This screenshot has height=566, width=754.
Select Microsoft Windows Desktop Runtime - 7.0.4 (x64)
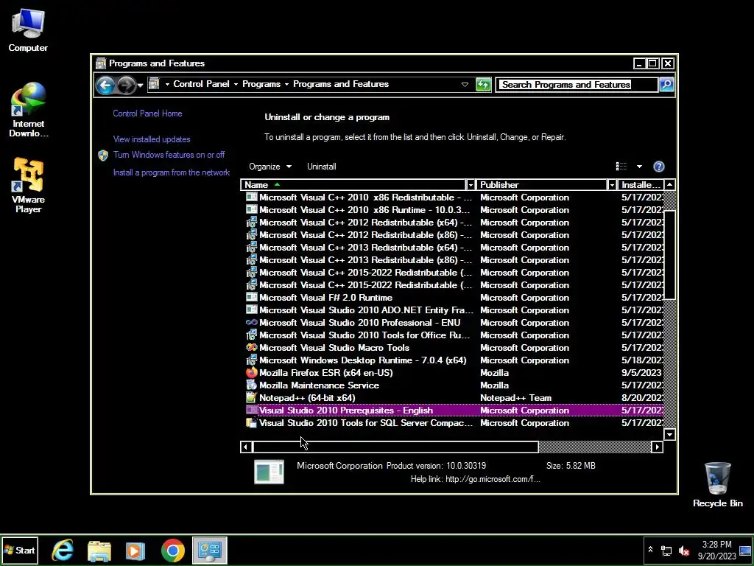451,360
